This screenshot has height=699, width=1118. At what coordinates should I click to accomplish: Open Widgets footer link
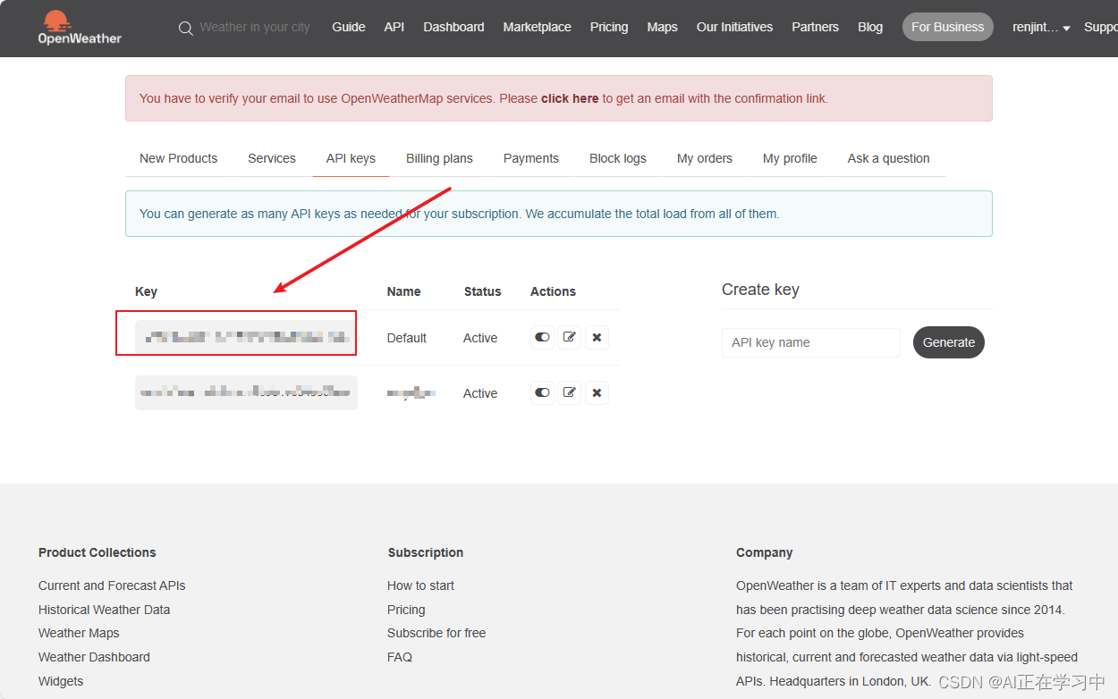[x=61, y=681]
